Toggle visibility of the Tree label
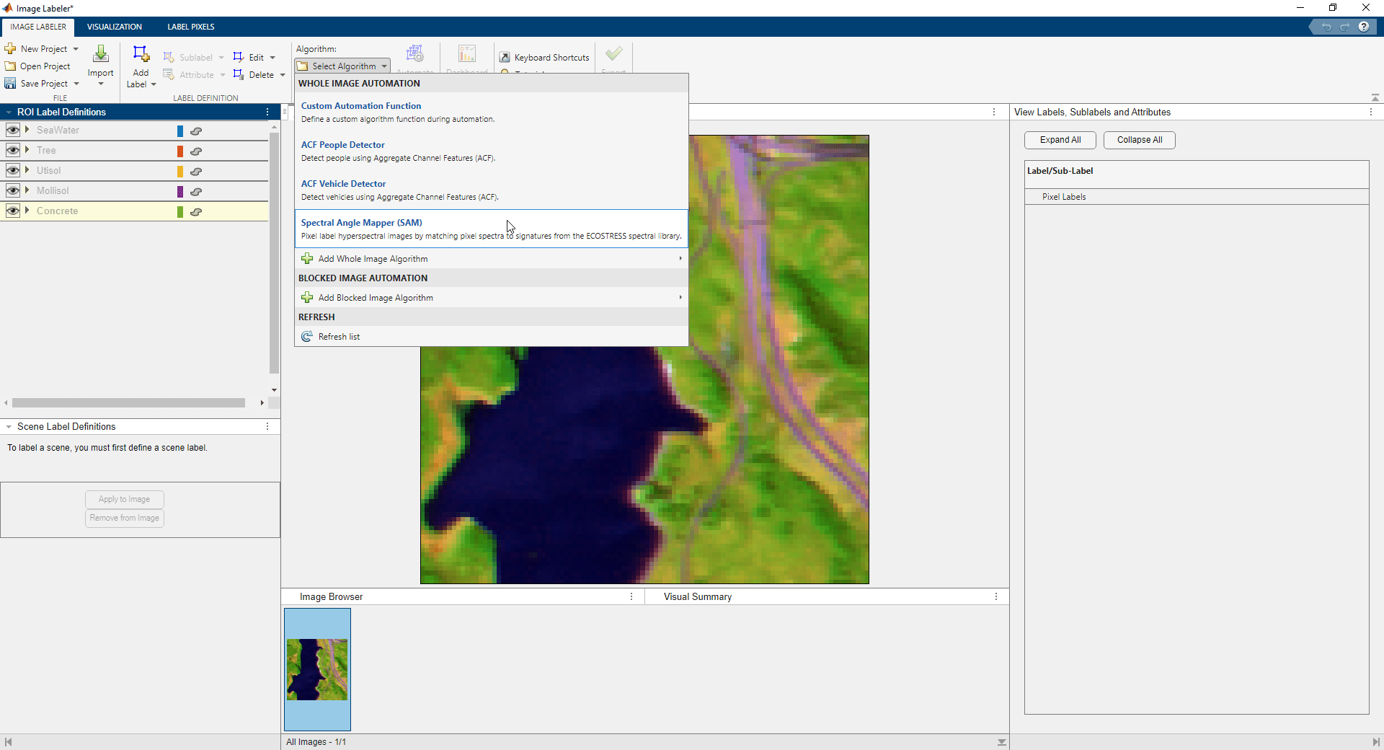1384x750 pixels. pos(13,150)
